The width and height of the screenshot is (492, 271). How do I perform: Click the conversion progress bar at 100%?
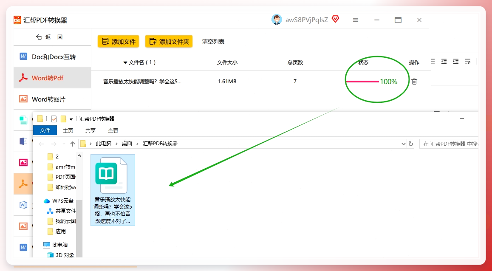click(x=362, y=82)
